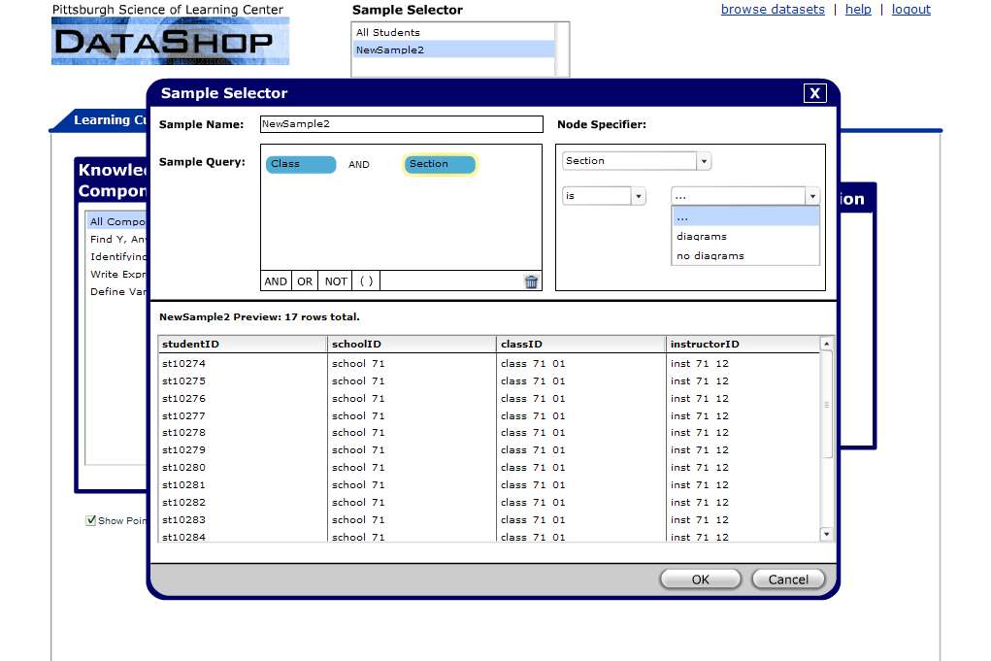Image resolution: width=991 pixels, height=661 pixels.
Task: Insert the AND operator in query
Action: (x=277, y=281)
